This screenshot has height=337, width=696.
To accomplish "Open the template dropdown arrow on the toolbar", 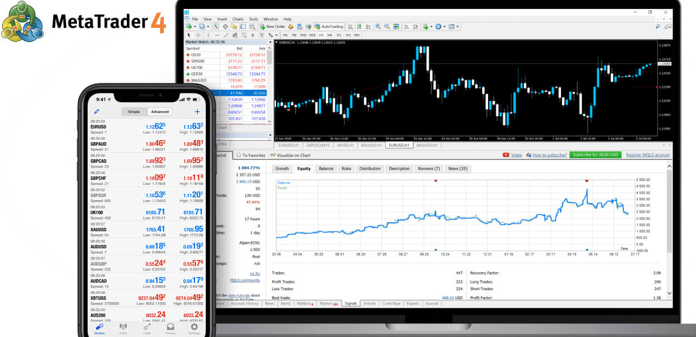I will [457, 27].
